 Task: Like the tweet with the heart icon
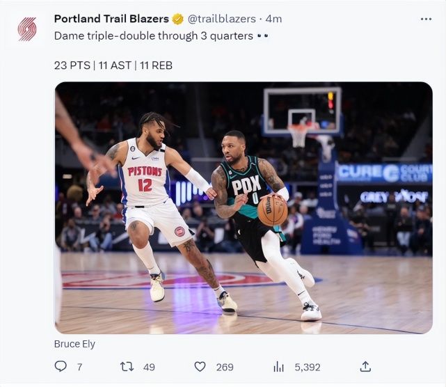[200, 366]
